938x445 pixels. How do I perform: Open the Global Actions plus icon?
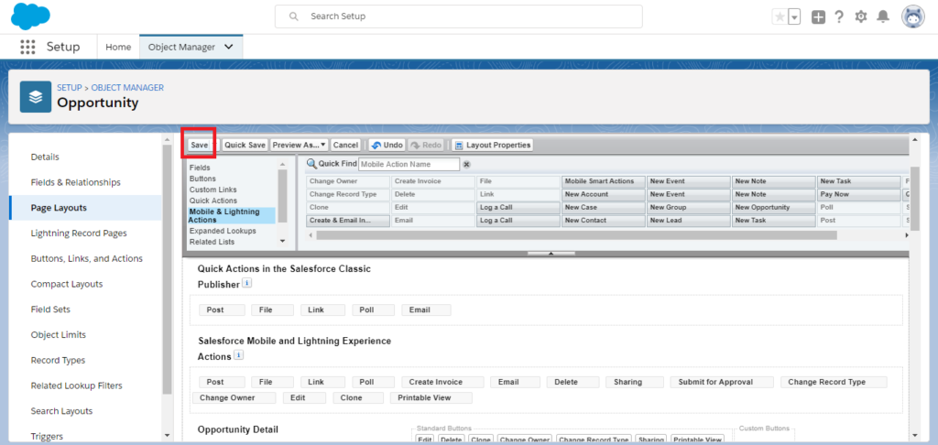pyautogui.click(x=818, y=16)
